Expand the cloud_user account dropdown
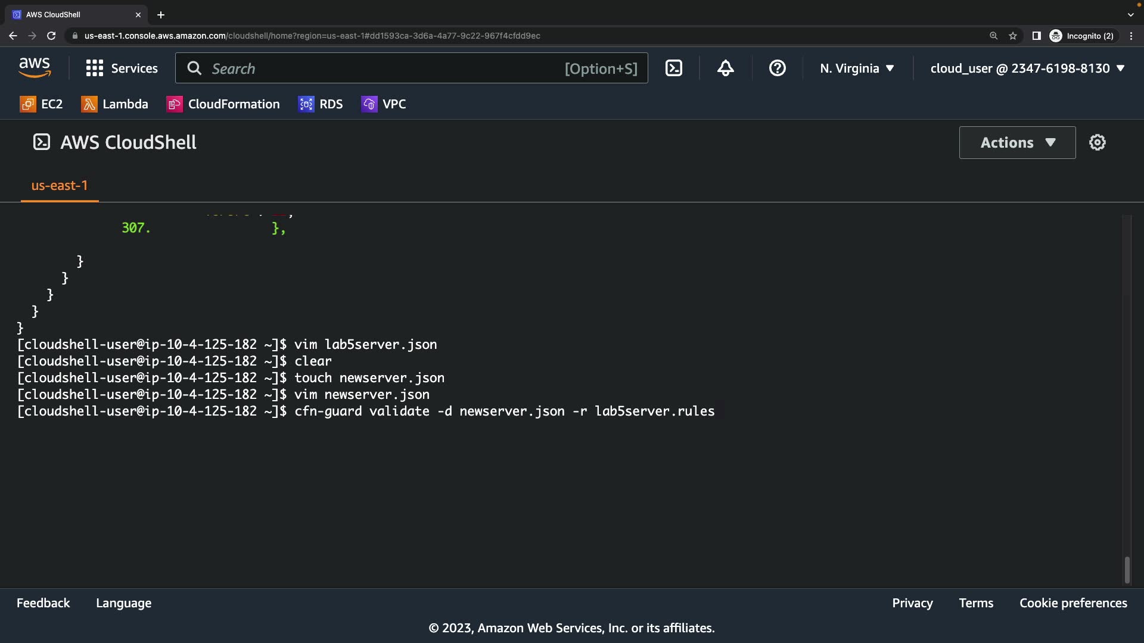Image resolution: width=1144 pixels, height=643 pixels. tap(1027, 68)
